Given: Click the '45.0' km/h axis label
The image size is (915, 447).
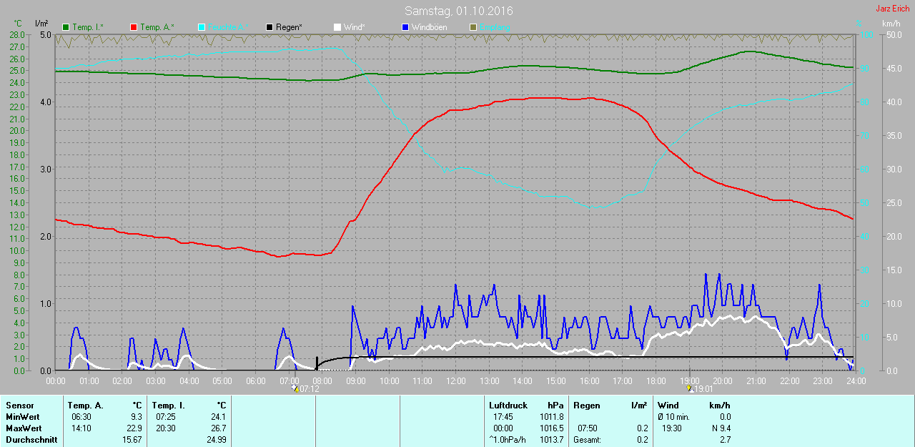Looking at the screenshot, I should click(x=894, y=68).
